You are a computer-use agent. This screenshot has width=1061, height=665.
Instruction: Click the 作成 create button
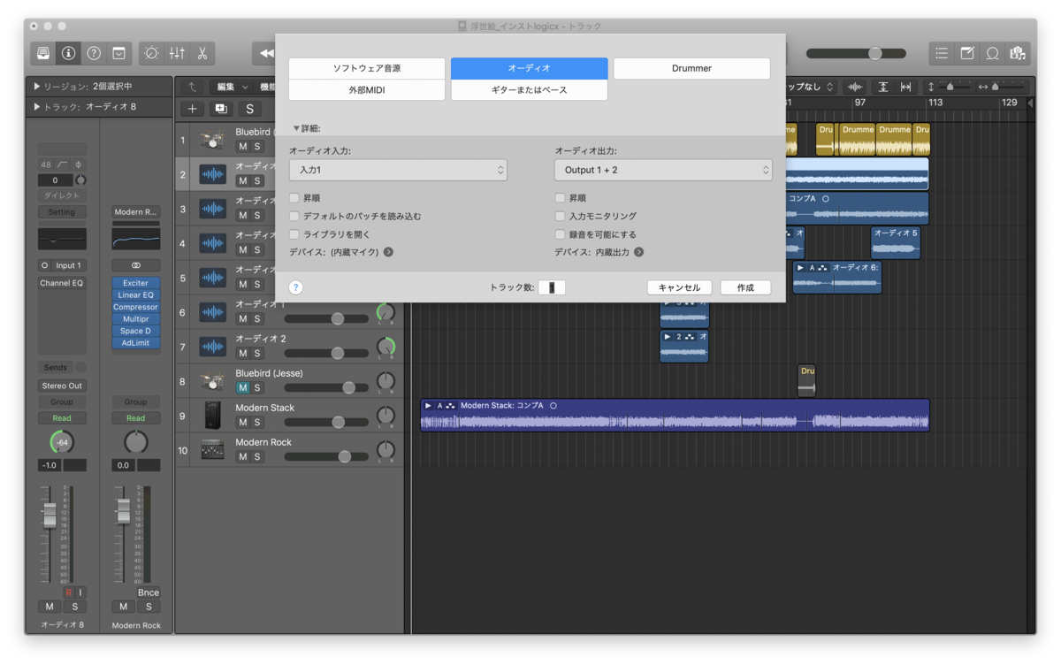pos(745,287)
